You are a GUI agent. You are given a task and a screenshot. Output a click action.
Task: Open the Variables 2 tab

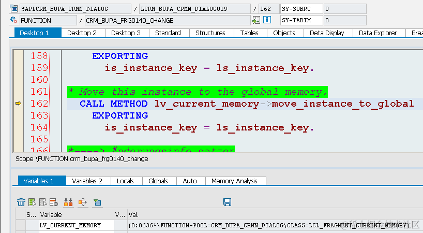click(x=87, y=181)
